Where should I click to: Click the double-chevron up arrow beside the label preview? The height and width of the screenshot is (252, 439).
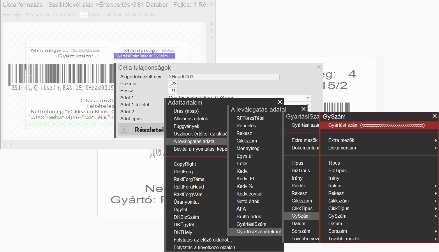point(212,24)
